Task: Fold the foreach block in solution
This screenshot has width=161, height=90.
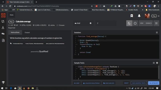Action: pyautogui.click(x=77, y=44)
